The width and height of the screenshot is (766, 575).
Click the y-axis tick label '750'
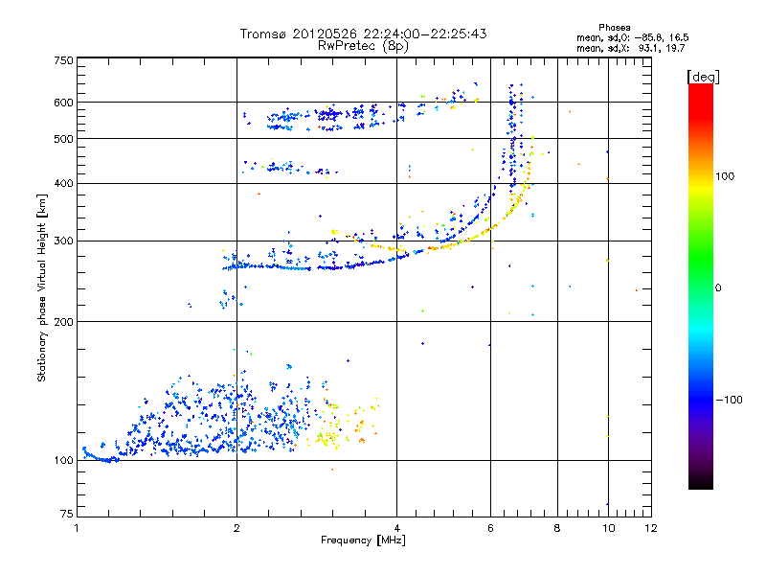coord(64,60)
